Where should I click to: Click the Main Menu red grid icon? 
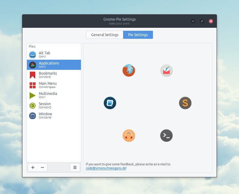coord(33,85)
